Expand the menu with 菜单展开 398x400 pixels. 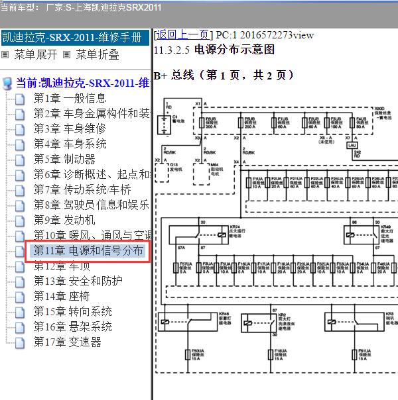tap(36, 54)
